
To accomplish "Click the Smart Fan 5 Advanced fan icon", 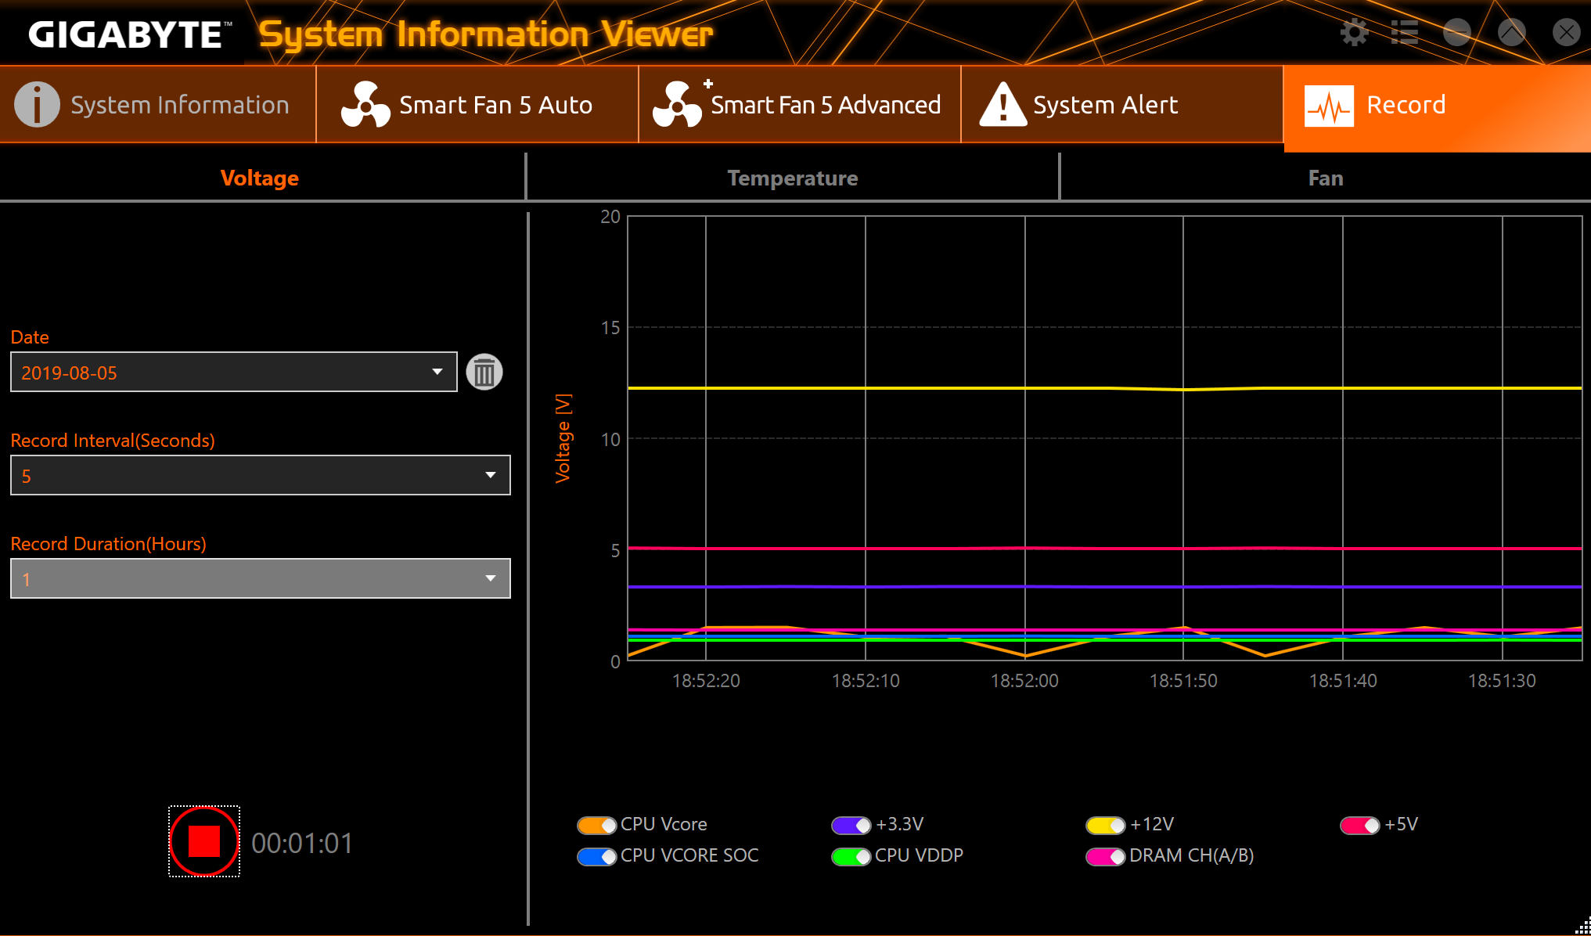I will tap(678, 104).
